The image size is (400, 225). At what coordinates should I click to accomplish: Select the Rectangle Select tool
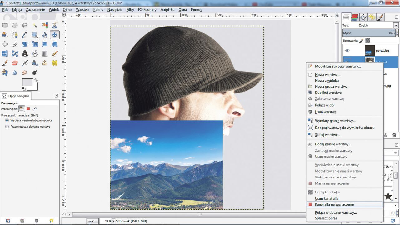coord(5,25)
